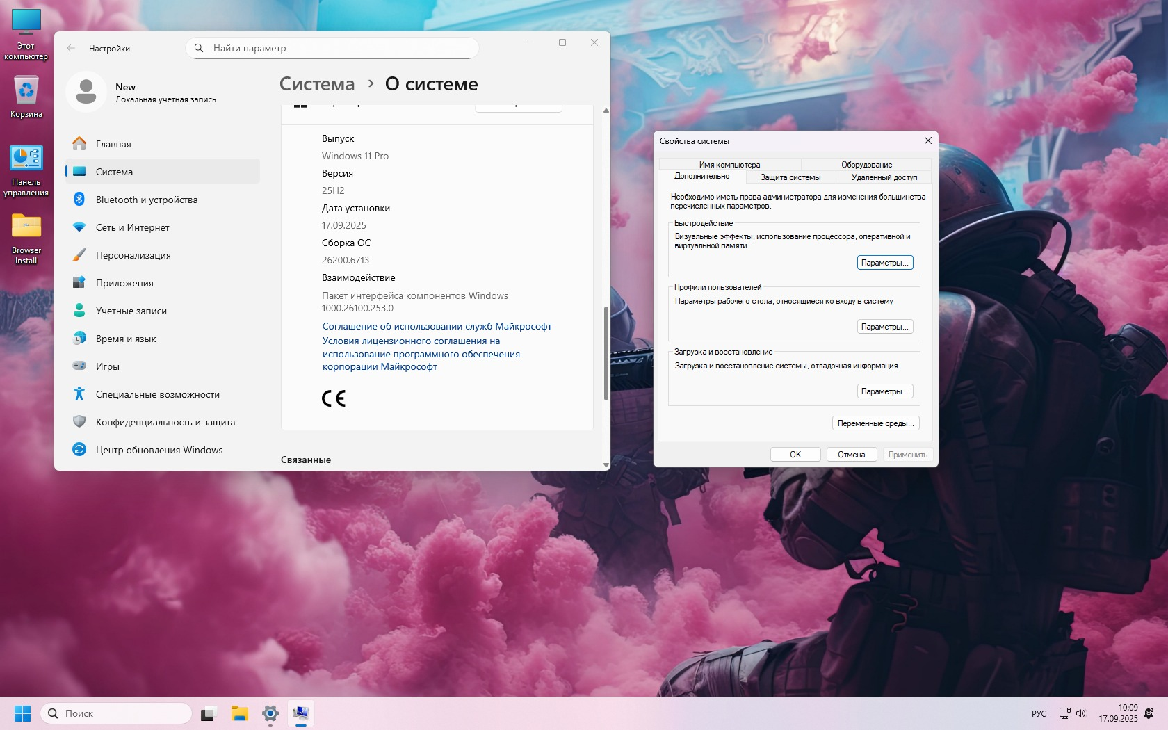
Task: Switch to Имя компьютера tab
Action: 729,165
